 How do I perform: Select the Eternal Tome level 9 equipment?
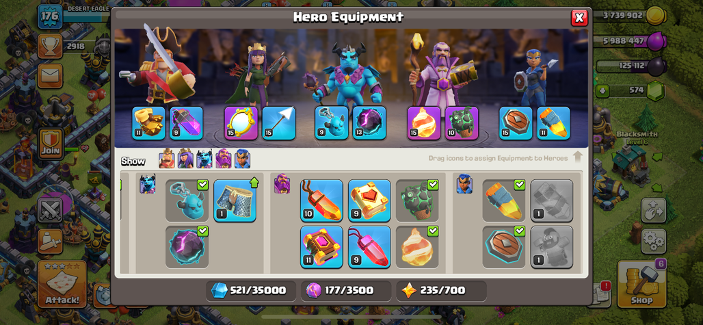coord(369,200)
